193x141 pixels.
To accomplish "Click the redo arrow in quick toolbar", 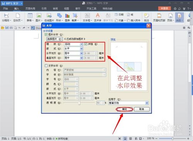I will click(24, 28).
